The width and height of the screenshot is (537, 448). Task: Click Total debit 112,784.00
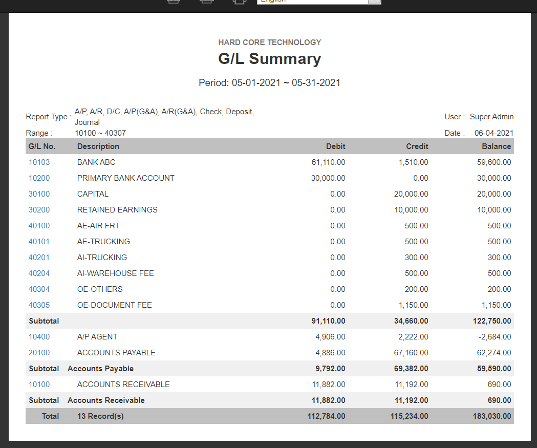(327, 416)
